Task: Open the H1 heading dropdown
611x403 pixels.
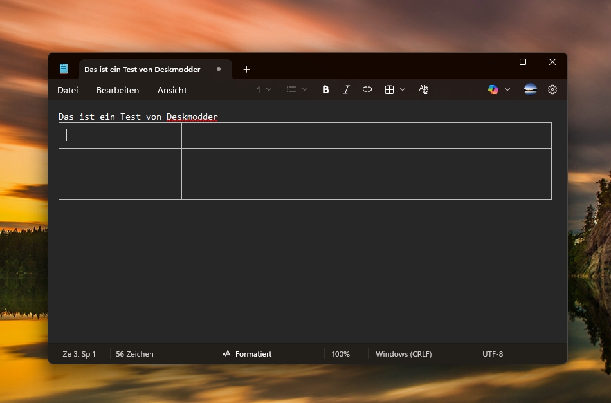Action: click(x=260, y=89)
